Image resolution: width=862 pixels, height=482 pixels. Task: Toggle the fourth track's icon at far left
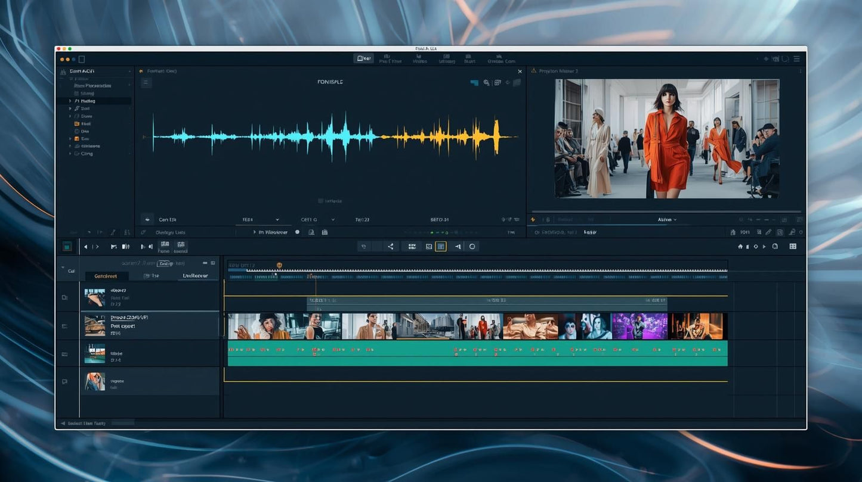click(65, 381)
